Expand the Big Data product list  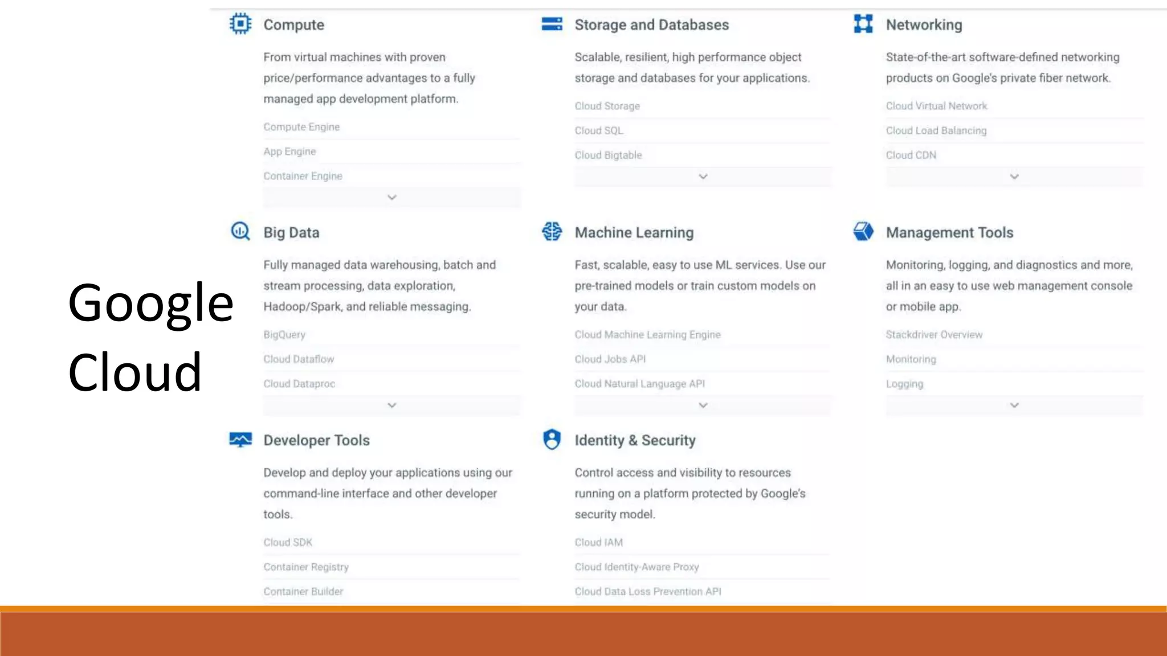pos(391,405)
